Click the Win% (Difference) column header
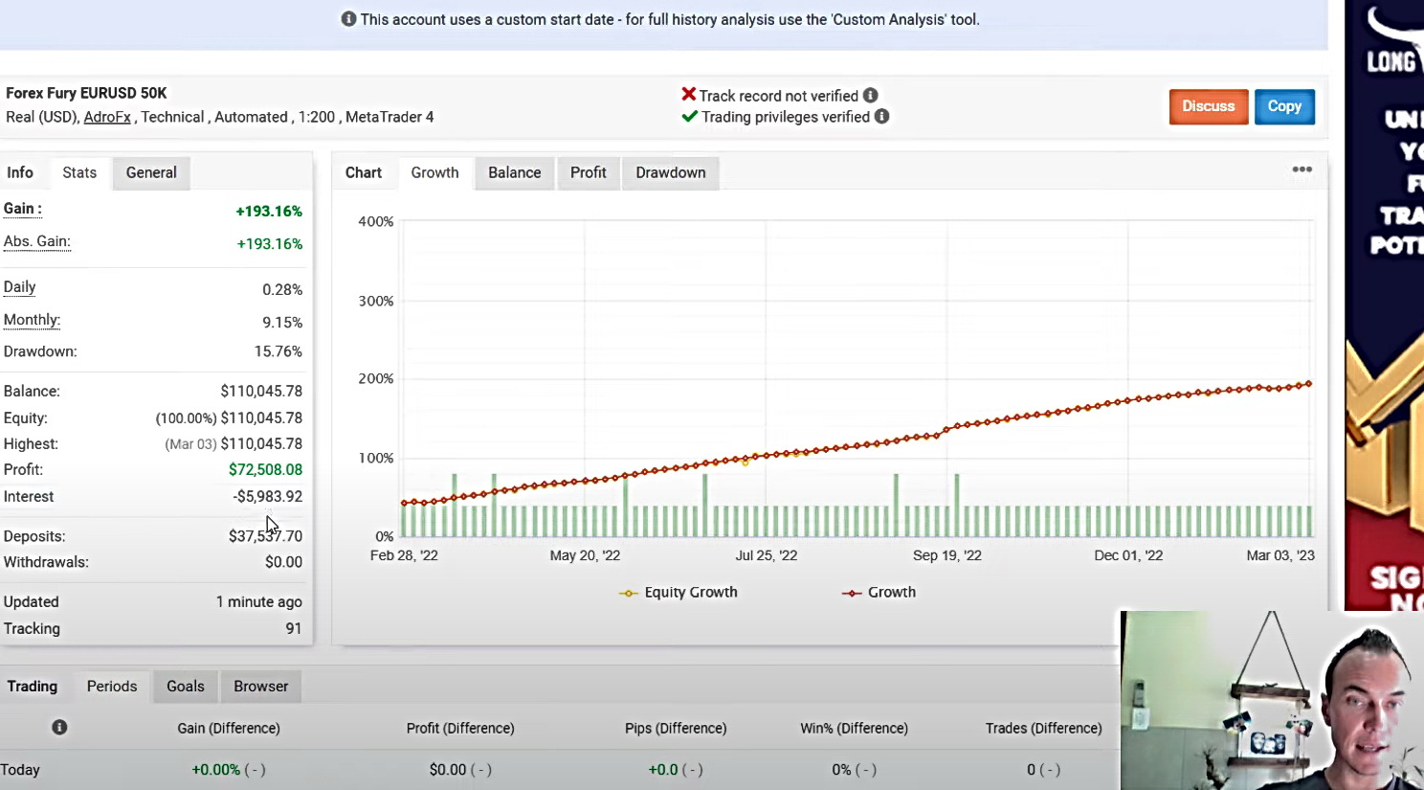 (854, 728)
